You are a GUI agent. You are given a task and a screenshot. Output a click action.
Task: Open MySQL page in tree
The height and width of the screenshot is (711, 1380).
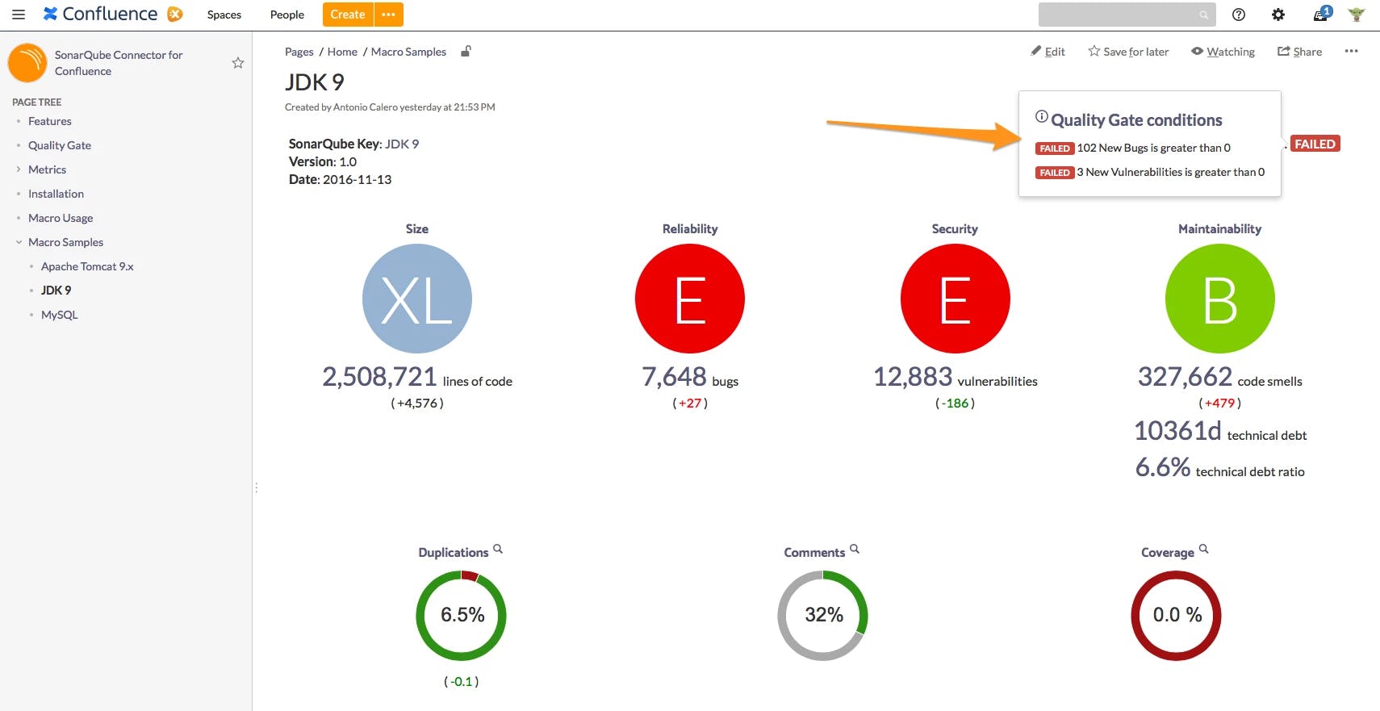click(60, 315)
